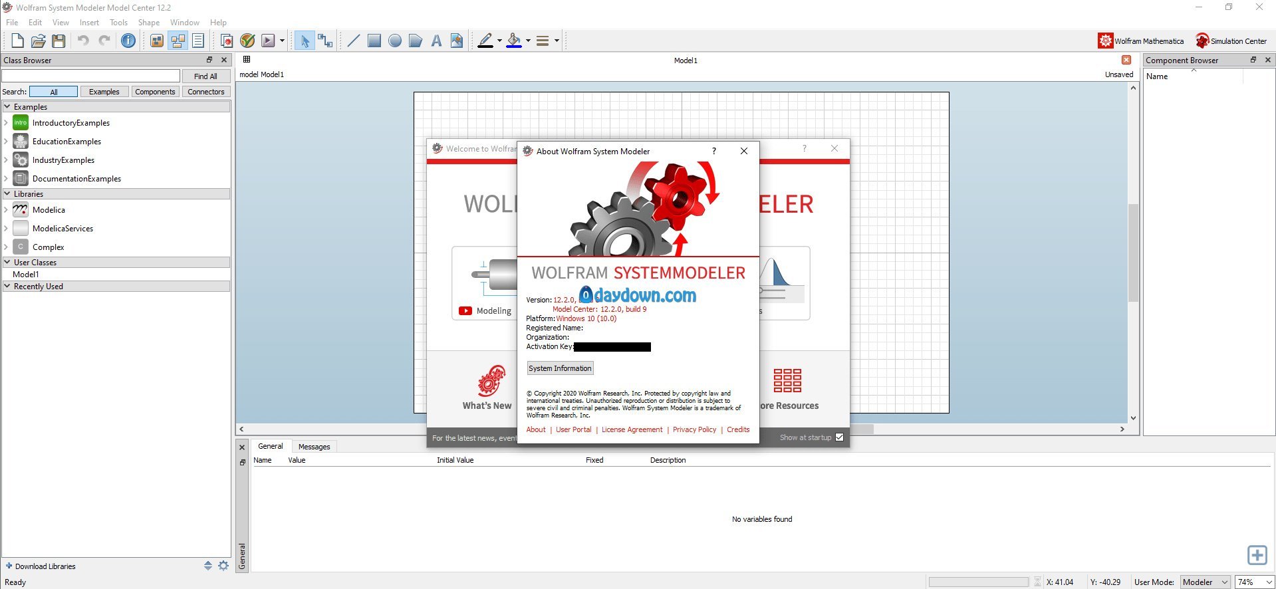Apply the line color pen
Viewport: 1276px width, 589px height.
485,41
